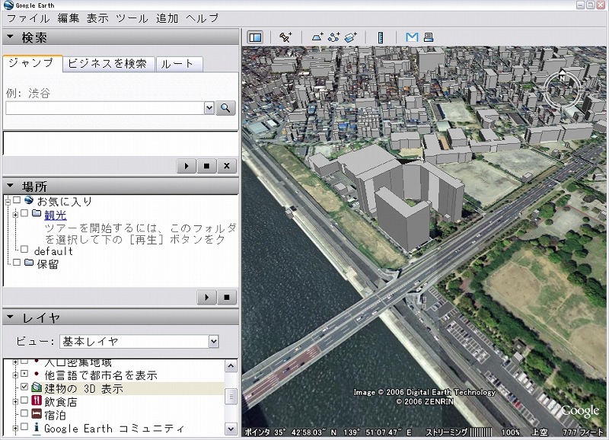Expand Google Earth コミュニティ tree node
The height and width of the screenshot is (440, 609).
pos(15,429)
